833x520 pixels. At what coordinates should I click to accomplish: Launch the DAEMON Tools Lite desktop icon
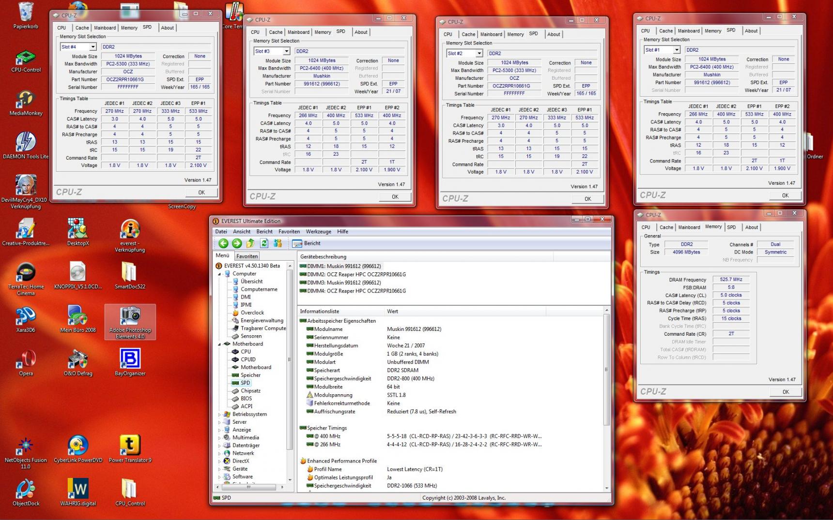click(x=26, y=146)
